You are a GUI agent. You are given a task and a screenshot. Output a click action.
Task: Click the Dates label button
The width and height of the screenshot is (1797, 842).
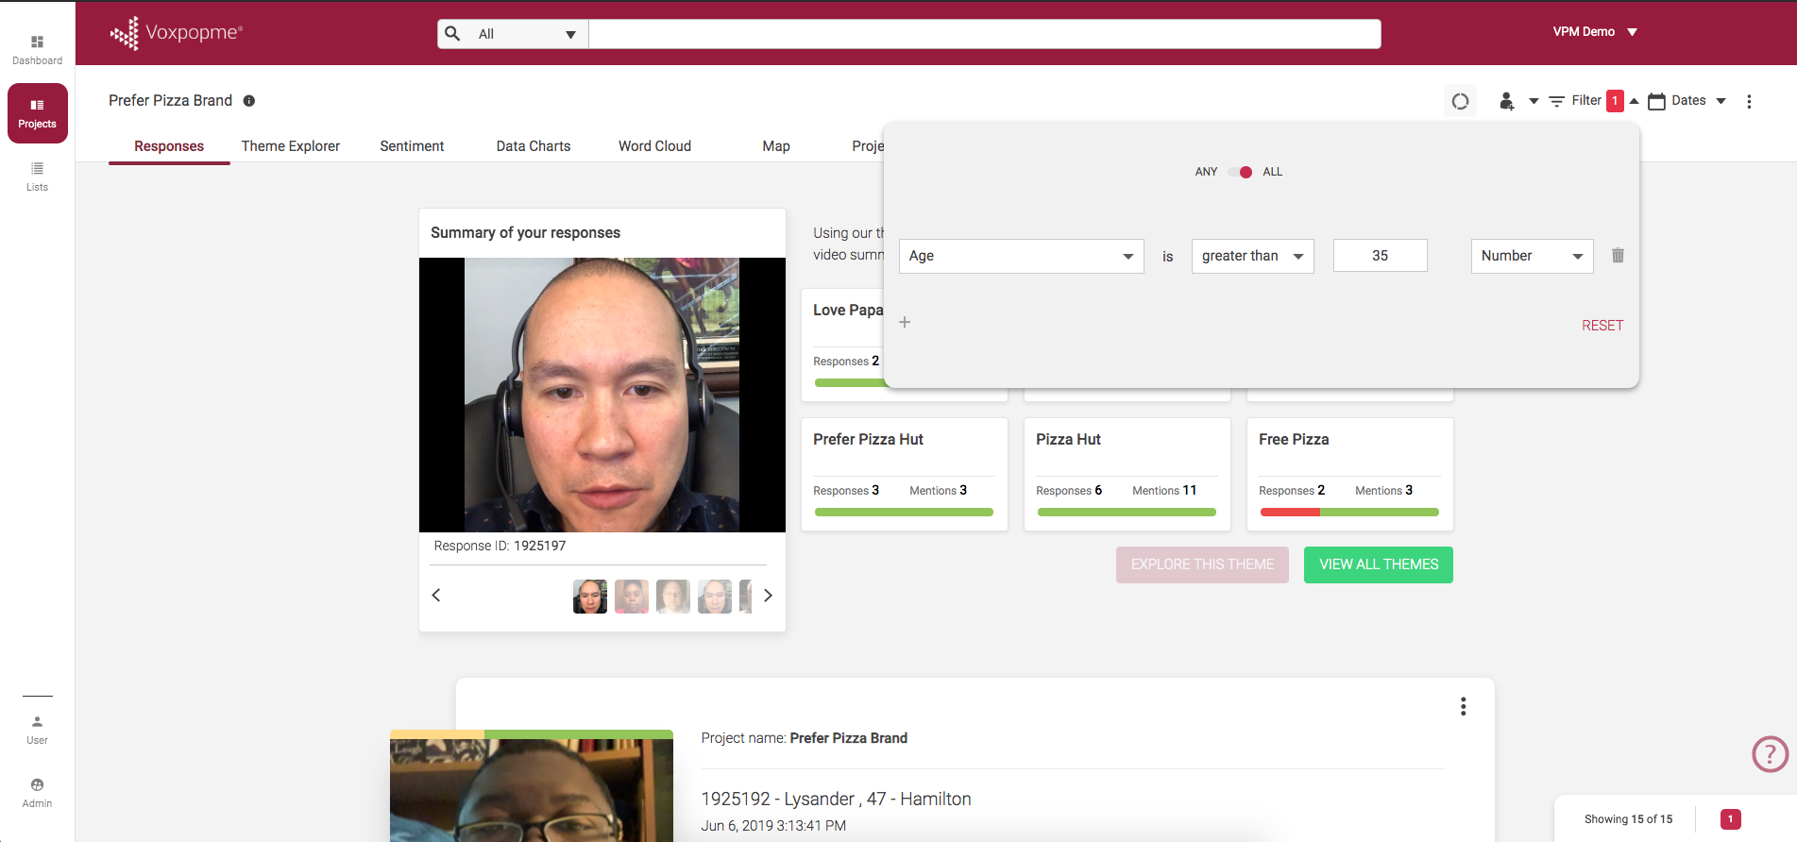point(1688,101)
